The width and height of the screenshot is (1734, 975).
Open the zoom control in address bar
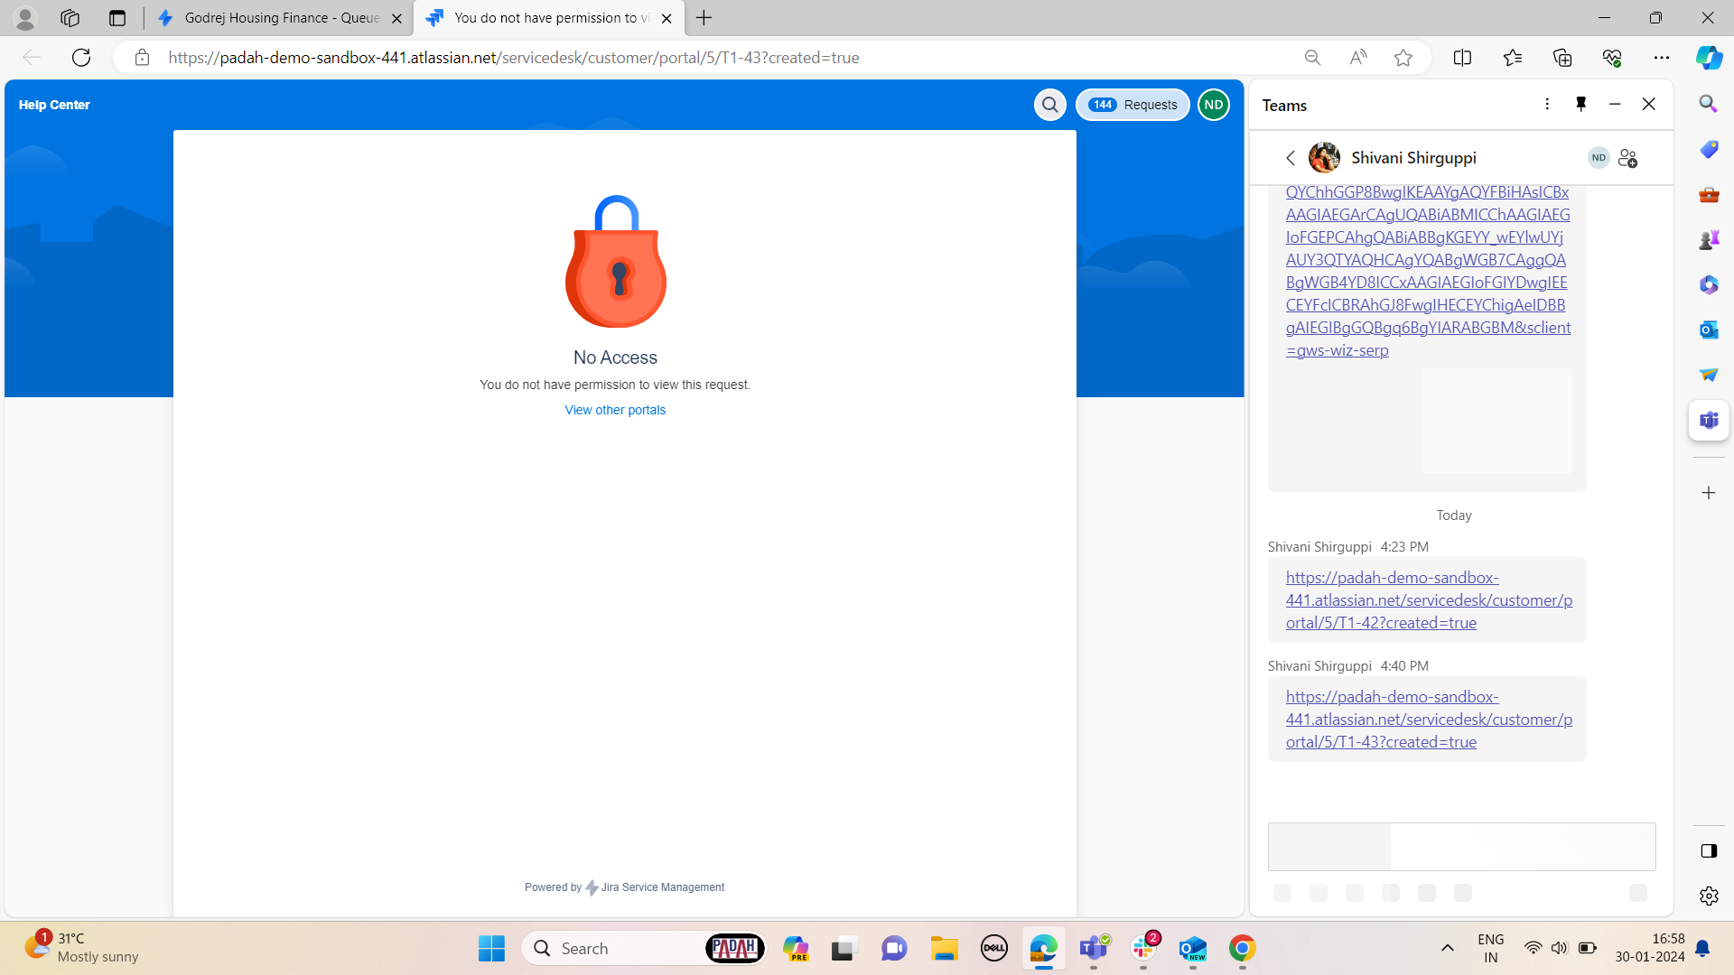(1312, 58)
